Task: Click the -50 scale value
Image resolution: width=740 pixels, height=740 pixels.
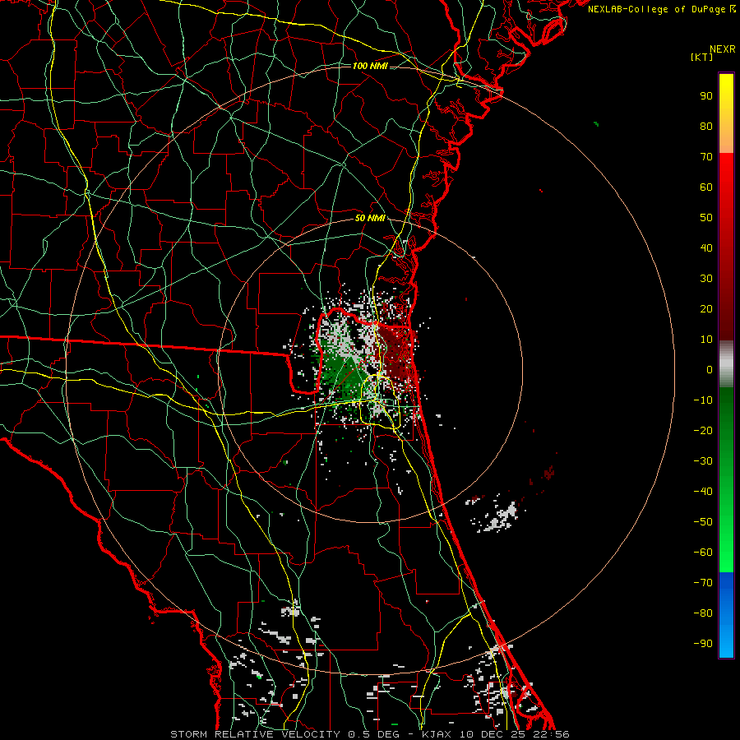Action: click(x=703, y=522)
